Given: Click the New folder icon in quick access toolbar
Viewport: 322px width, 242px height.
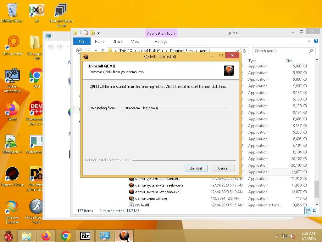Looking at the screenshot, I should [x=93, y=33].
